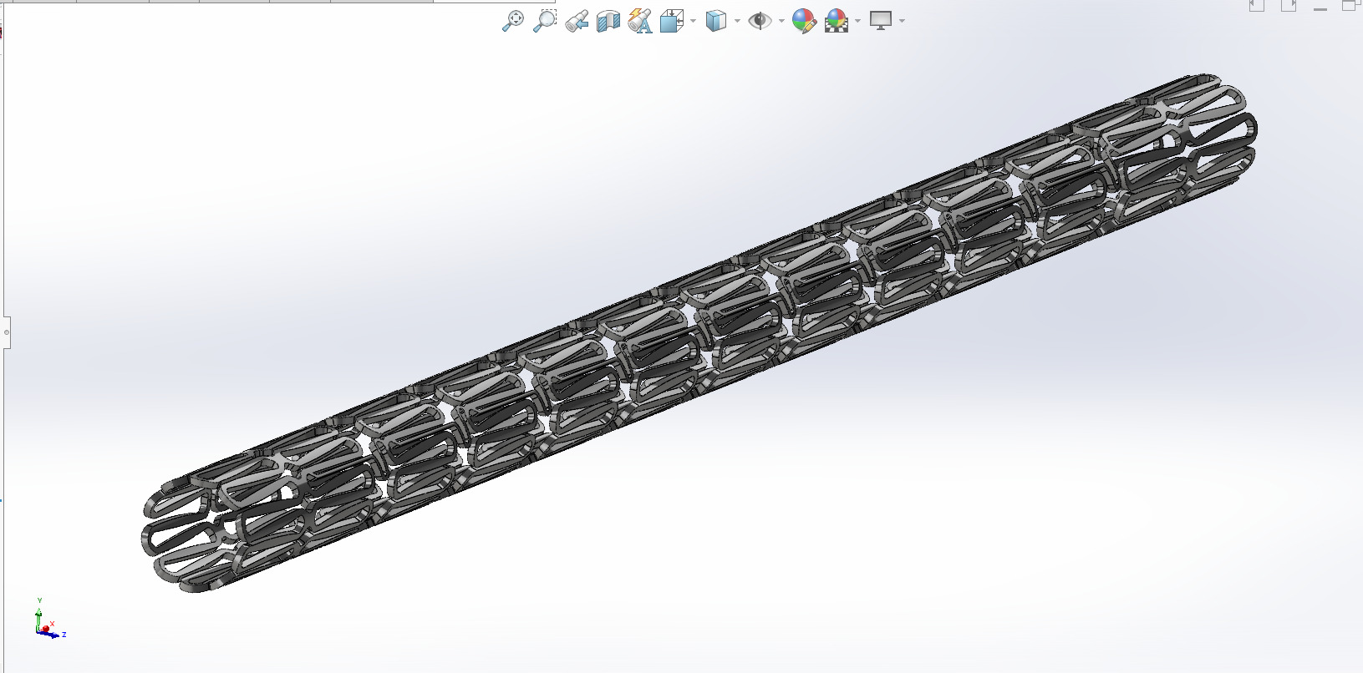Select the stent model body

[x=700, y=332]
